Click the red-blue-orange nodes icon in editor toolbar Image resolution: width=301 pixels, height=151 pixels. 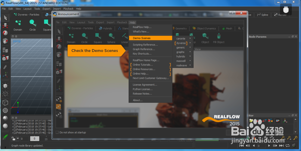(270, 121)
